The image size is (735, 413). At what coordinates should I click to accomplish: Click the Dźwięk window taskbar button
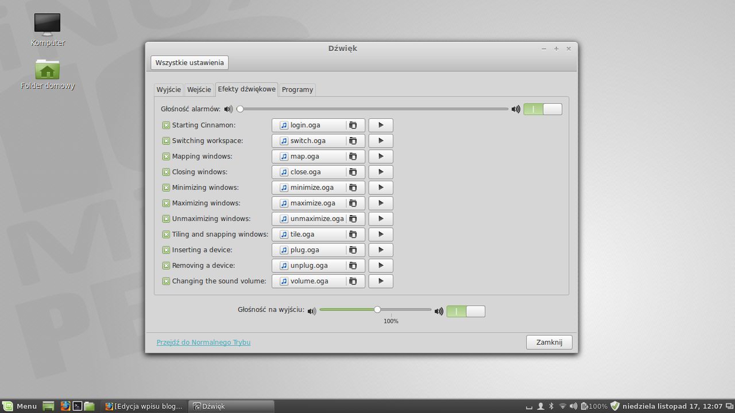(232, 406)
